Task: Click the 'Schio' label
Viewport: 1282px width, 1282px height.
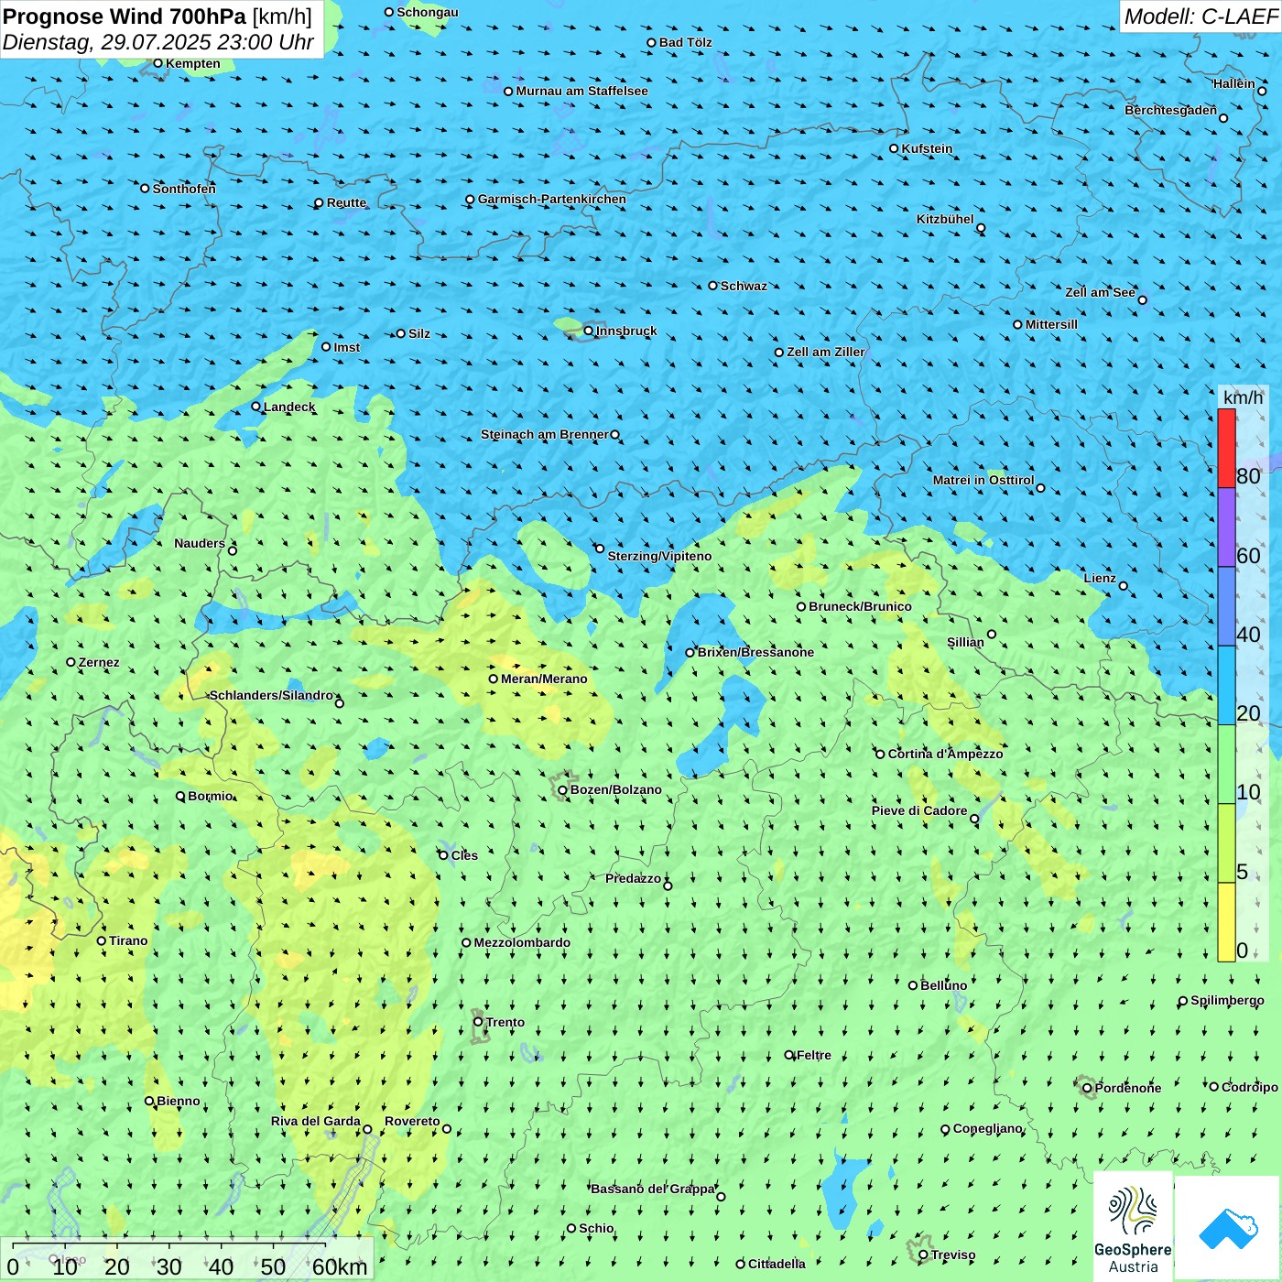Action: pos(596,1228)
